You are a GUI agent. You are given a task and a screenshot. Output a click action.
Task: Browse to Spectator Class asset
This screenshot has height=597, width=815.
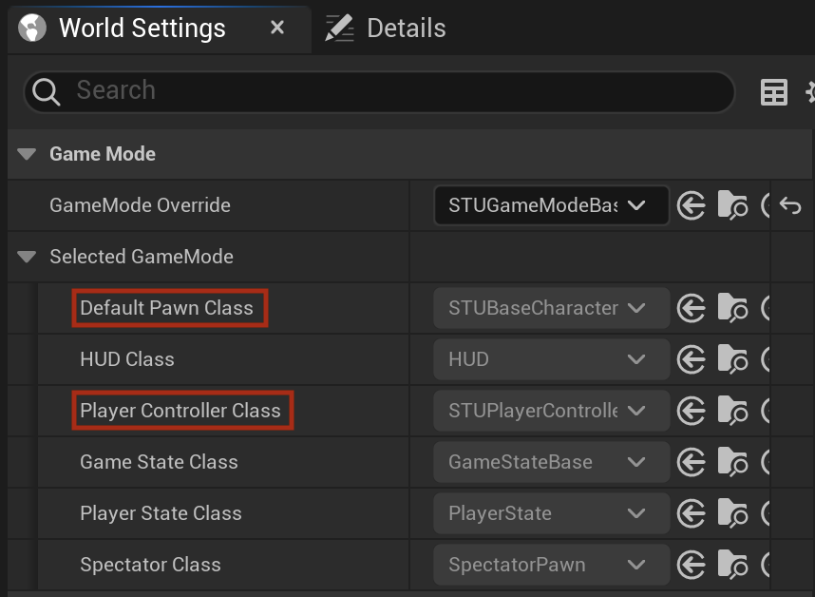click(x=732, y=565)
